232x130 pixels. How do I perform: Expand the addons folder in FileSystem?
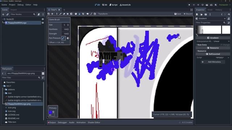tap(4, 90)
